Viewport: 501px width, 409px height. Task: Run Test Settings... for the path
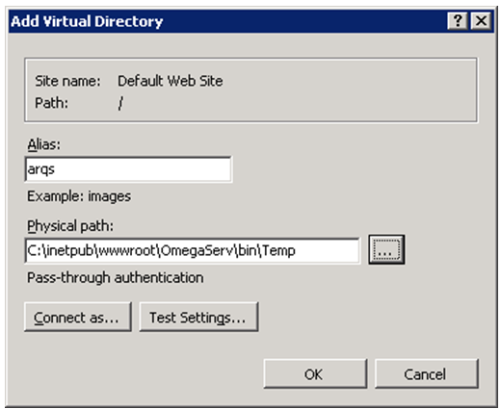198,317
